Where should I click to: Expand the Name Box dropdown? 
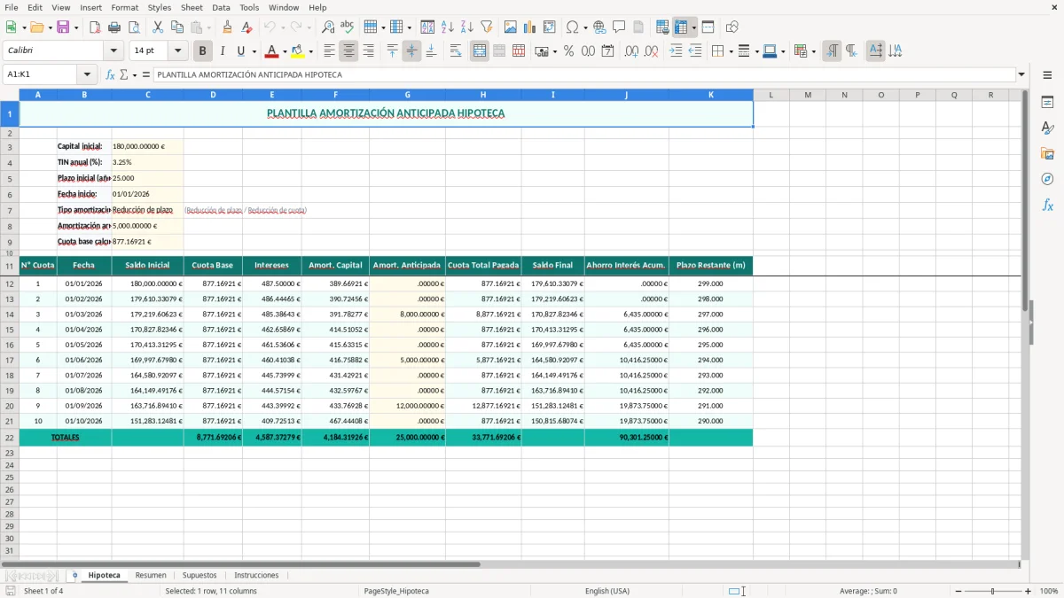pos(87,74)
